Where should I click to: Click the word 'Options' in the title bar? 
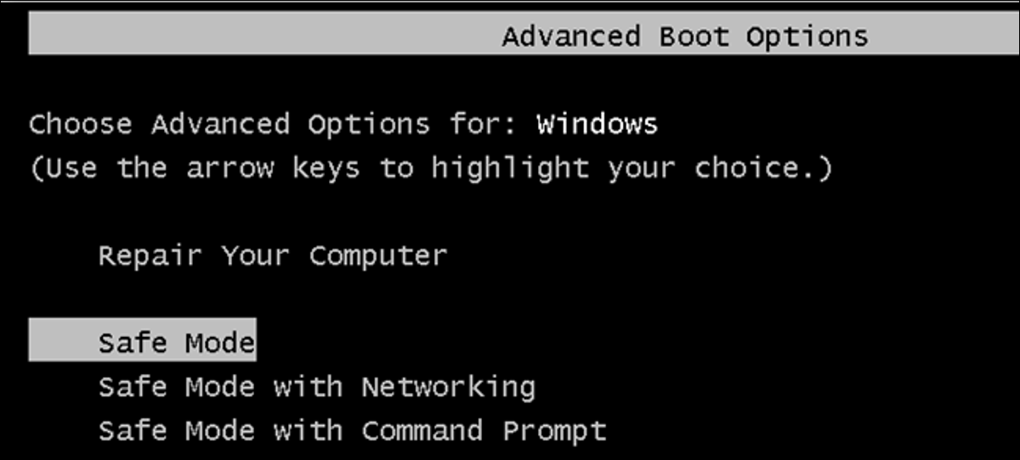(x=807, y=36)
